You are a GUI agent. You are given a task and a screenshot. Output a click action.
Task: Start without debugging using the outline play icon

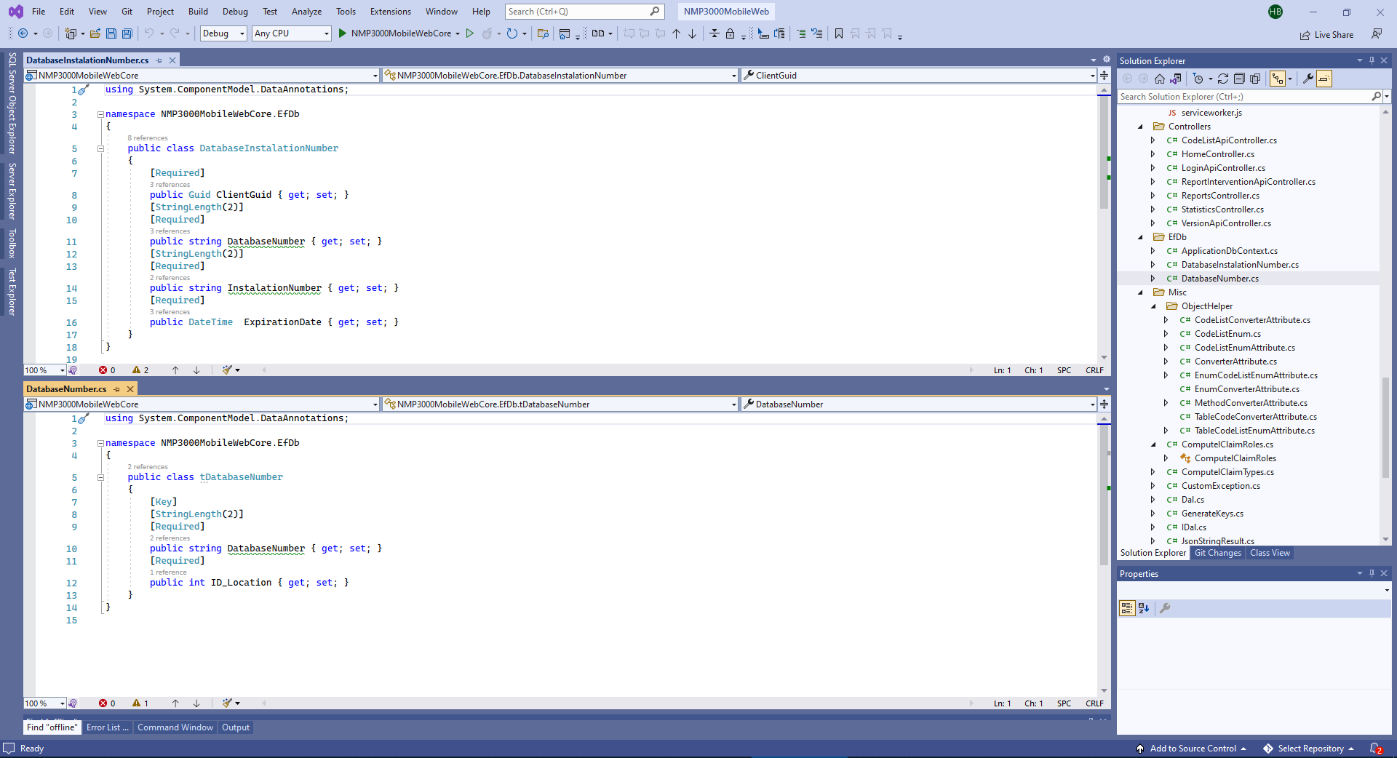coord(470,33)
